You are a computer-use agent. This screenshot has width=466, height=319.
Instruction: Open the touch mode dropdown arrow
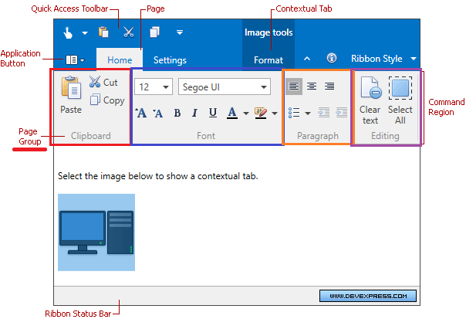pos(85,33)
